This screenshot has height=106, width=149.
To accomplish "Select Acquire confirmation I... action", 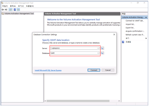I will pyautogui.click(x=135, y=31).
